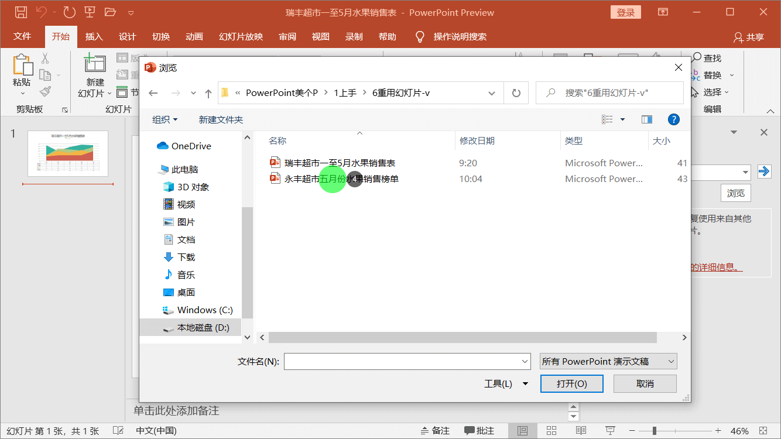Open clipboard pane dialog launcher
781x439 pixels.
(x=65, y=109)
